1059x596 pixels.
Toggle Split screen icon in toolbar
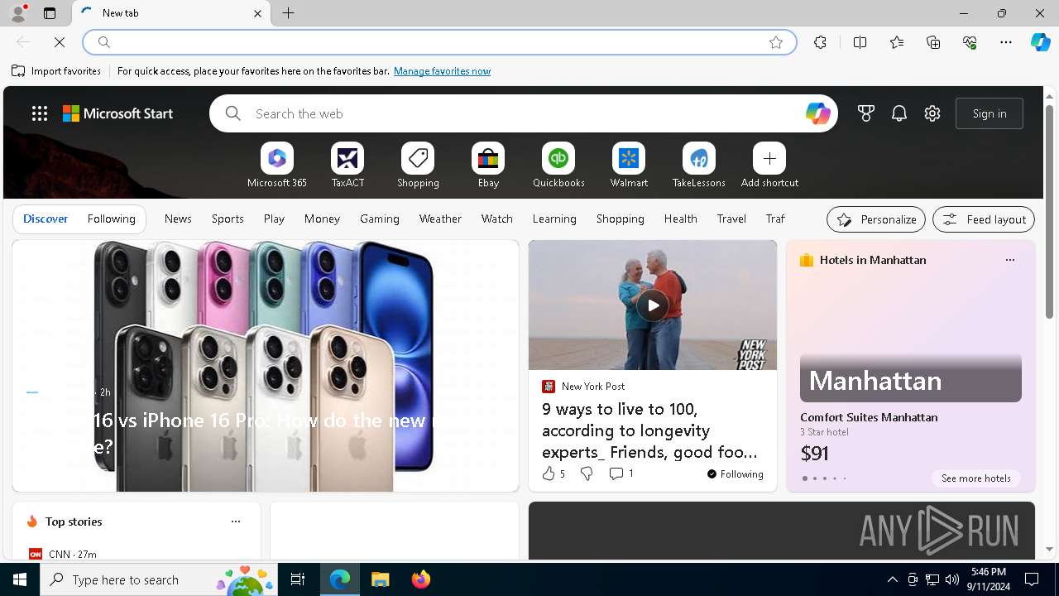pyautogui.click(x=860, y=42)
